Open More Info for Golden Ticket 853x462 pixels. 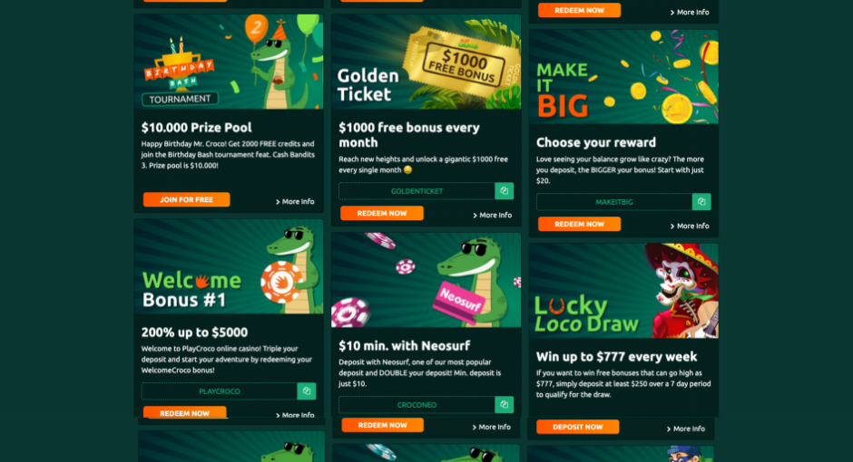[493, 215]
